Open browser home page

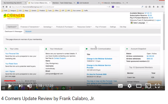point(158,7)
